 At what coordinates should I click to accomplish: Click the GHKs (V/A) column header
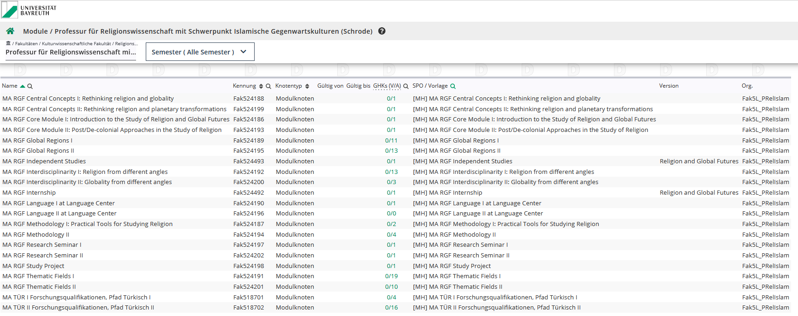point(387,86)
